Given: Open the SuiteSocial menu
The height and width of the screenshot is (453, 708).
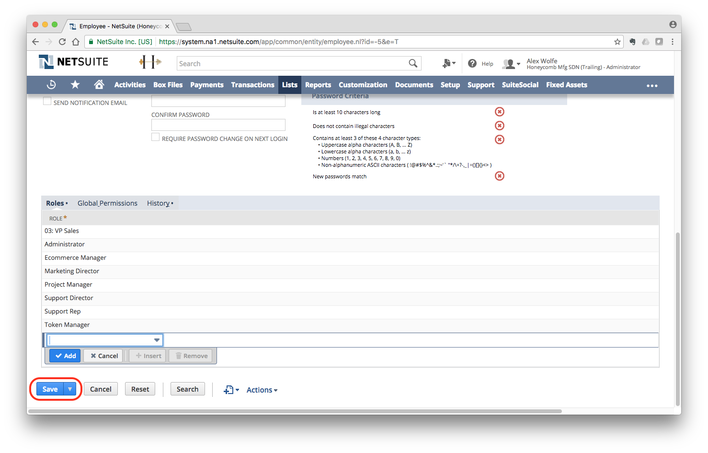Looking at the screenshot, I should click(520, 85).
